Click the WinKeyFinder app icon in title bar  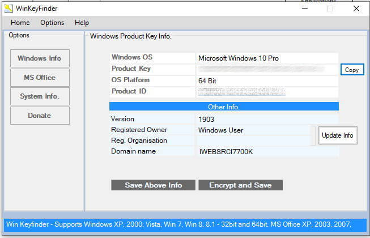pos(8,8)
